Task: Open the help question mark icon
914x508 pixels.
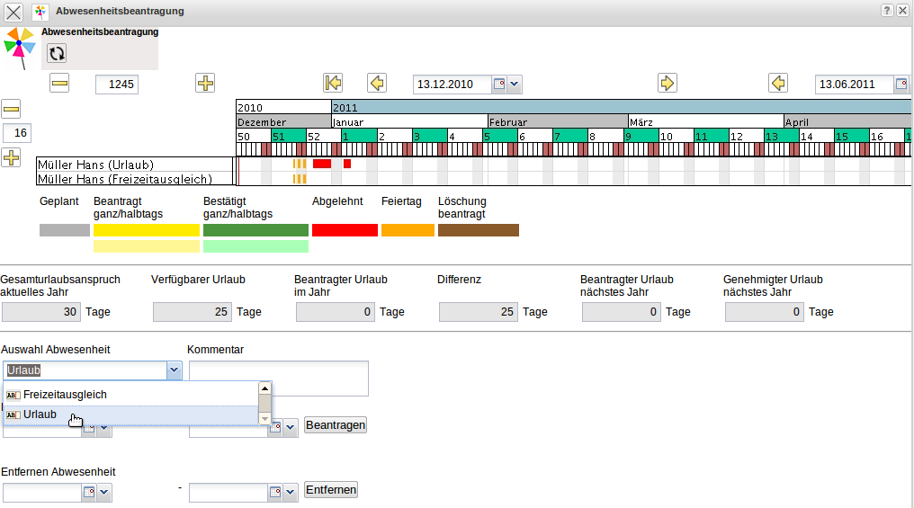Action: point(886,11)
